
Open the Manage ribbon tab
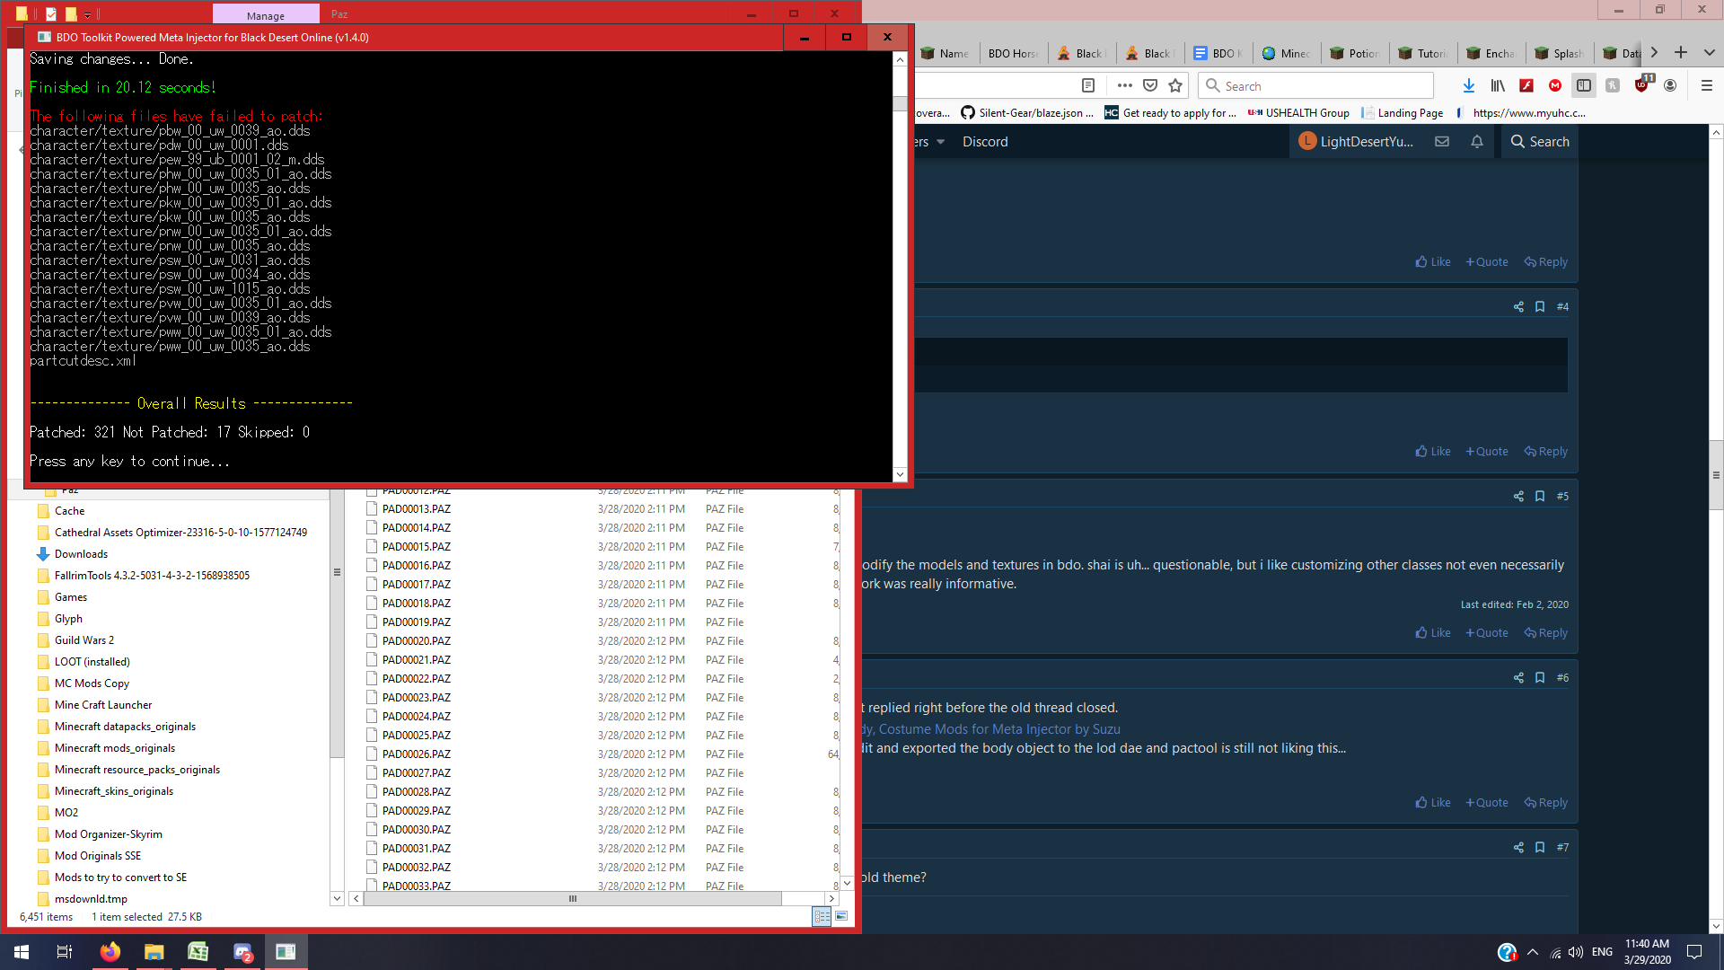266,15
